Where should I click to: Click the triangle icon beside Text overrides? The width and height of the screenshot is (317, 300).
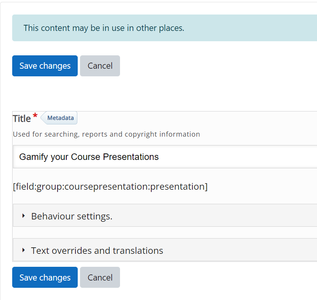(24, 250)
